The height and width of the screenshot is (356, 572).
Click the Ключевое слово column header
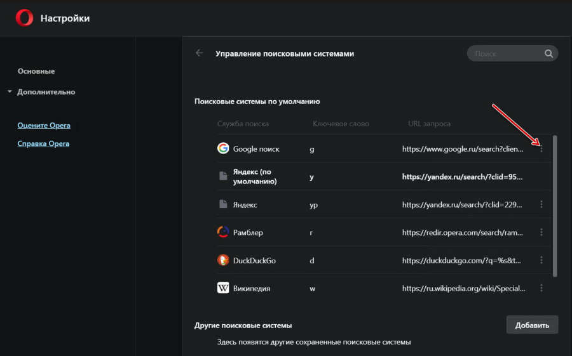341,124
